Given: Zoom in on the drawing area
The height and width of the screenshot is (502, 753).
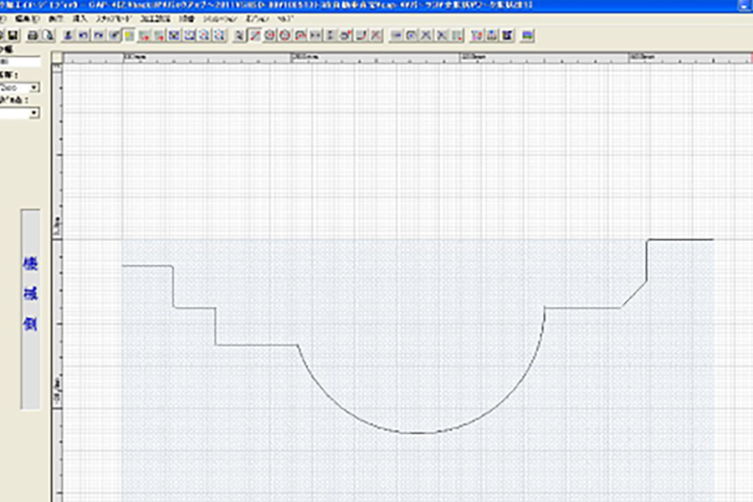Looking at the screenshot, I should tap(172, 34).
